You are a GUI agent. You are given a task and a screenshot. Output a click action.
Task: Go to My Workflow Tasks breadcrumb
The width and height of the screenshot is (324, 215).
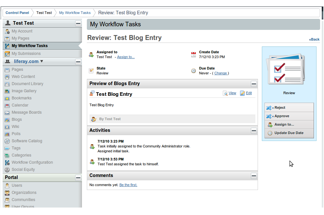(x=75, y=13)
